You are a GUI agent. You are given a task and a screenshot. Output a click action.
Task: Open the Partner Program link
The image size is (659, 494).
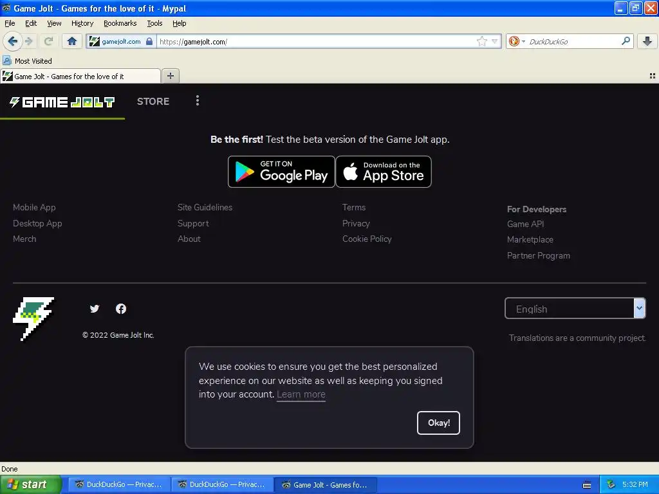tap(539, 255)
